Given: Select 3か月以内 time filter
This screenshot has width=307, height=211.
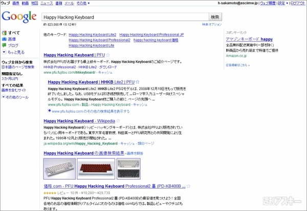Looking at the screenshot, I should tap(10, 78).
